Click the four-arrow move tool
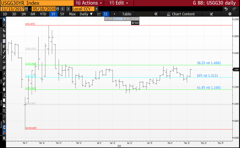 (4, 79)
